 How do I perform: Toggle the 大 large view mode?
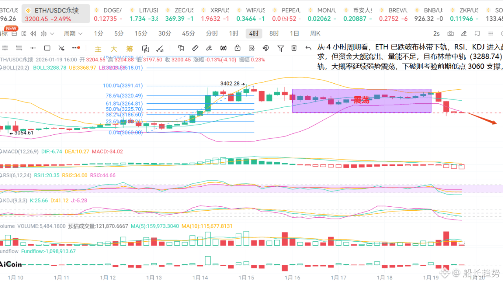coord(113,48)
